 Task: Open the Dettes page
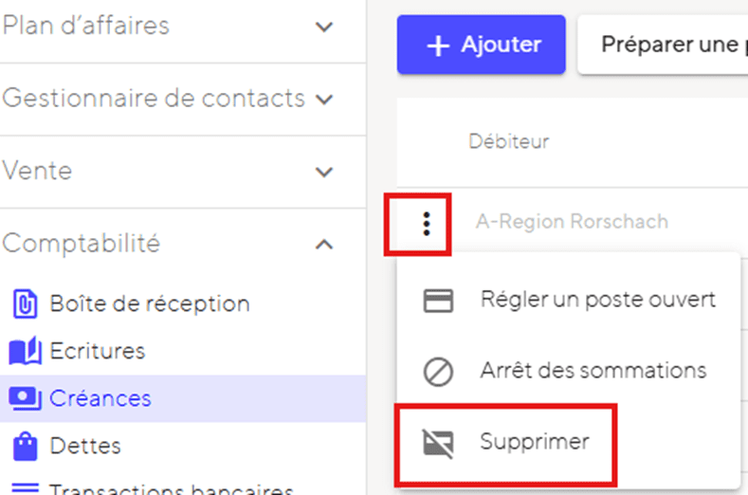click(85, 445)
